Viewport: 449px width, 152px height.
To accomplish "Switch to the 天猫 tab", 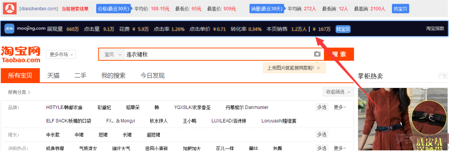I will click(53, 76).
